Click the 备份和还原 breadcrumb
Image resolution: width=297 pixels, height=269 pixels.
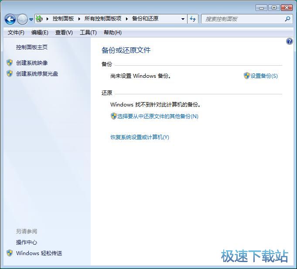pyautogui.click(x=145, y=19)
